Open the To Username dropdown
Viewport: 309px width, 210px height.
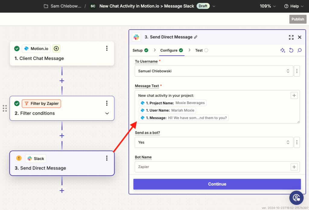coord(214,71)
